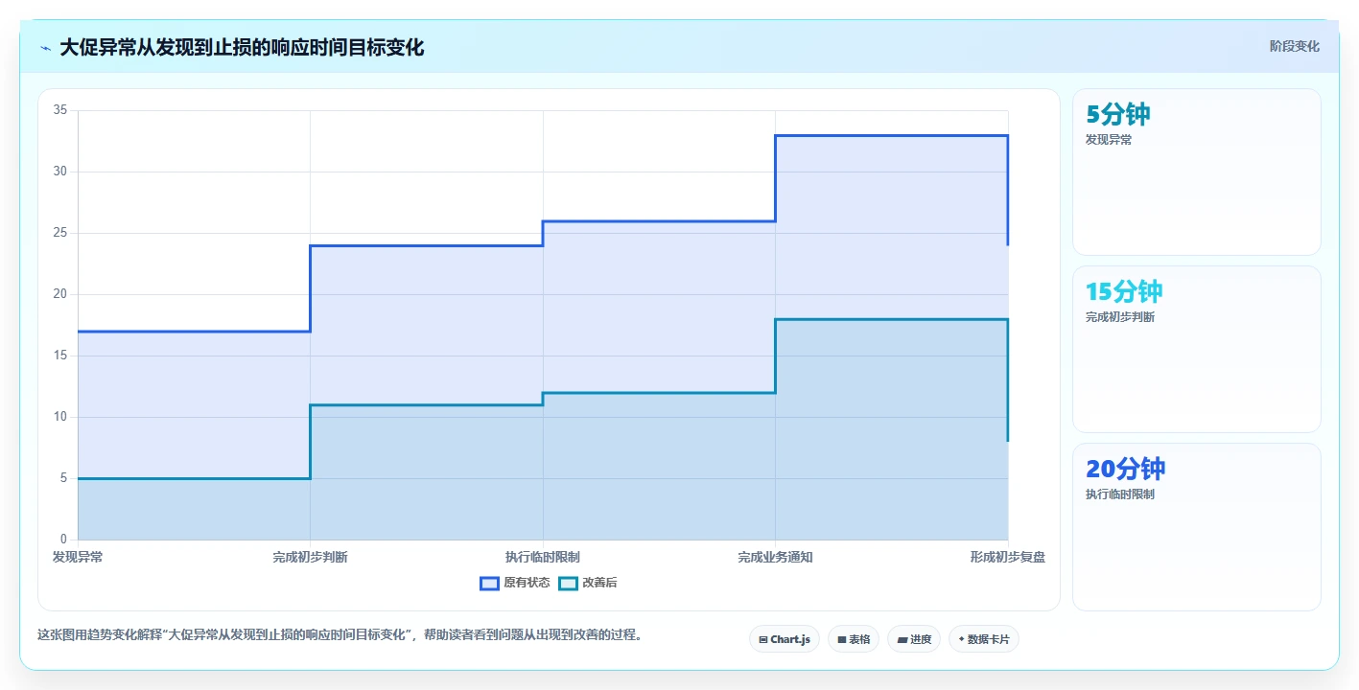Click the 发现异常 x-axis label
This screenshot has height=690, width=1359.
pos(78,557)
